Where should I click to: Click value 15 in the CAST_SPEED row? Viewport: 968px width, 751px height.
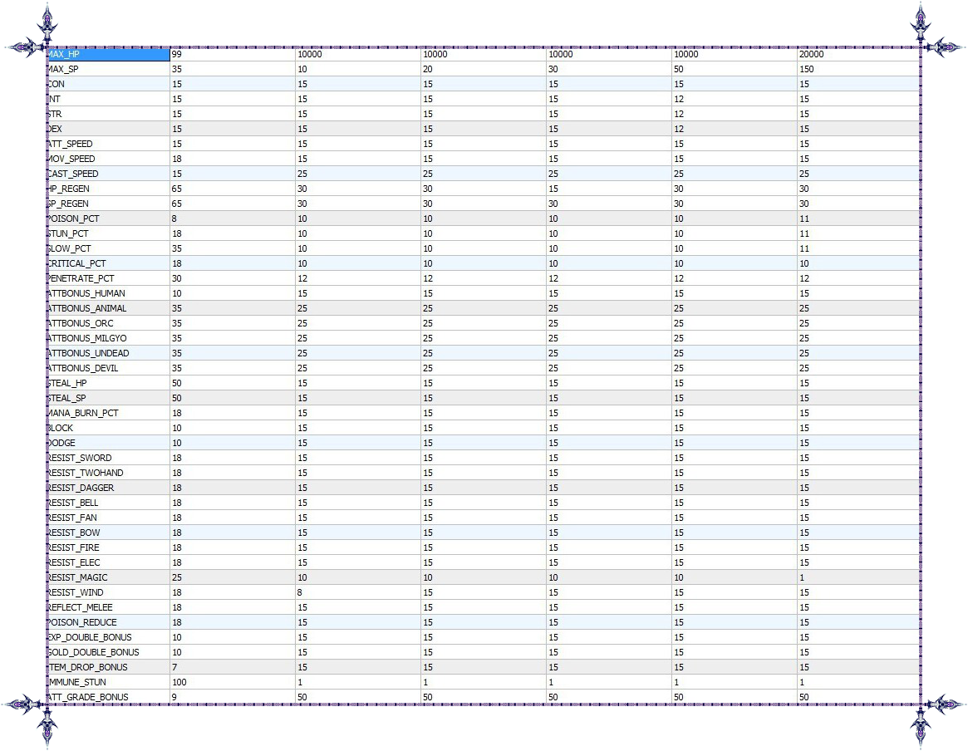pyautogui.click(x=176, y=174)
